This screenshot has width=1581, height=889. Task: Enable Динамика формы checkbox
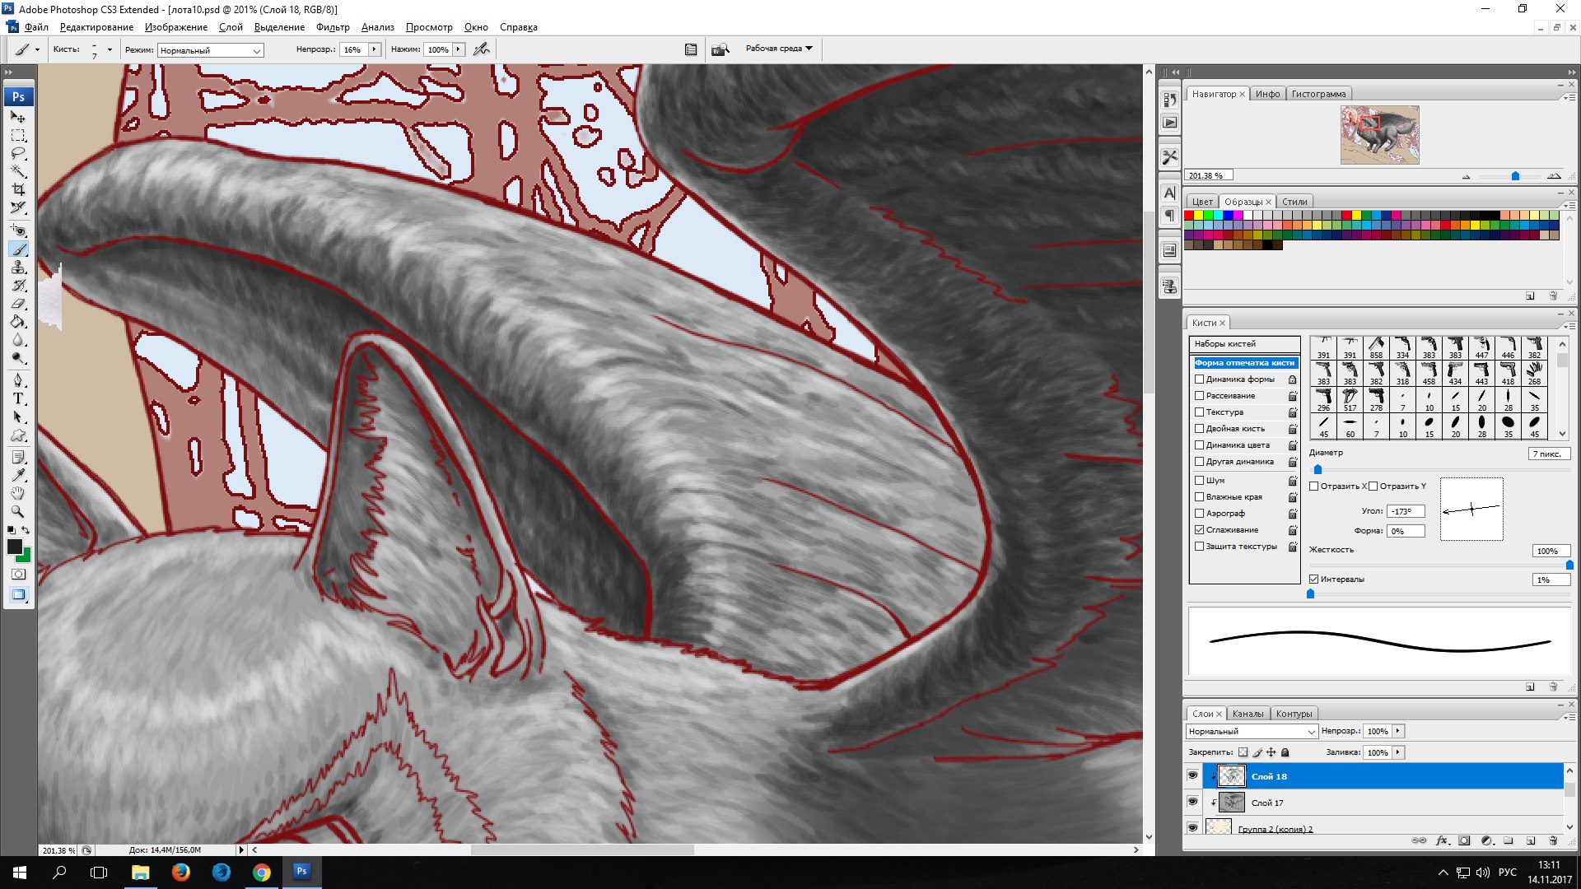1199,379
